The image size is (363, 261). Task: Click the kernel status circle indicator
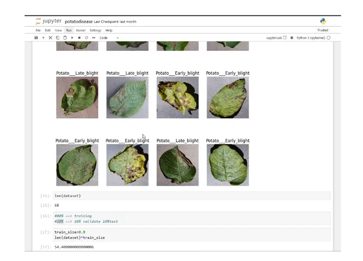[x=329, y=38]
